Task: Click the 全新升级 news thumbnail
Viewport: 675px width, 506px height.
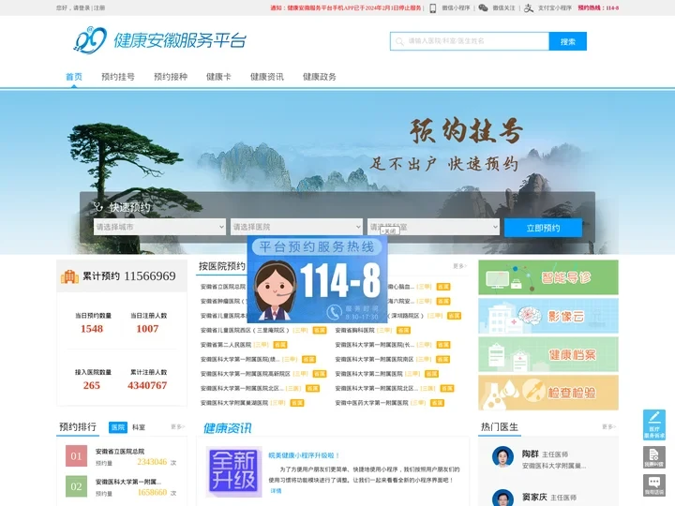Action: click(x=233, y=471)
